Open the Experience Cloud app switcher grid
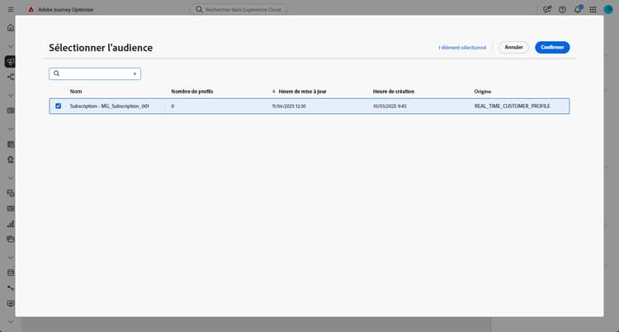This screenshot has width=619, height=332. [x=593, y=9]
